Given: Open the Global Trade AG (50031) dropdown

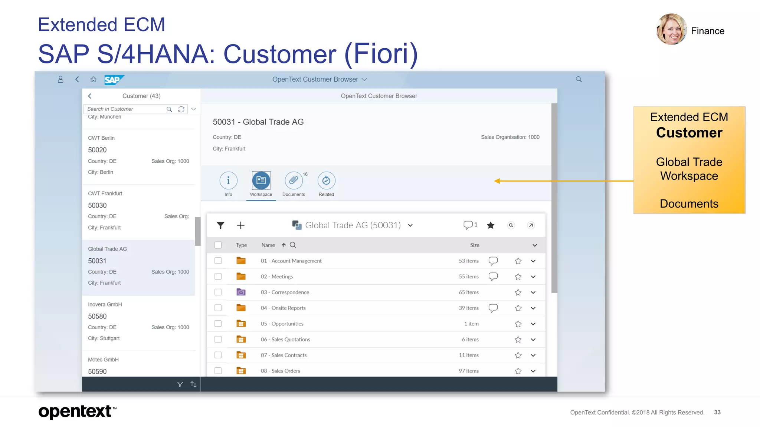Looking at the screenshot, I should 410,225.
